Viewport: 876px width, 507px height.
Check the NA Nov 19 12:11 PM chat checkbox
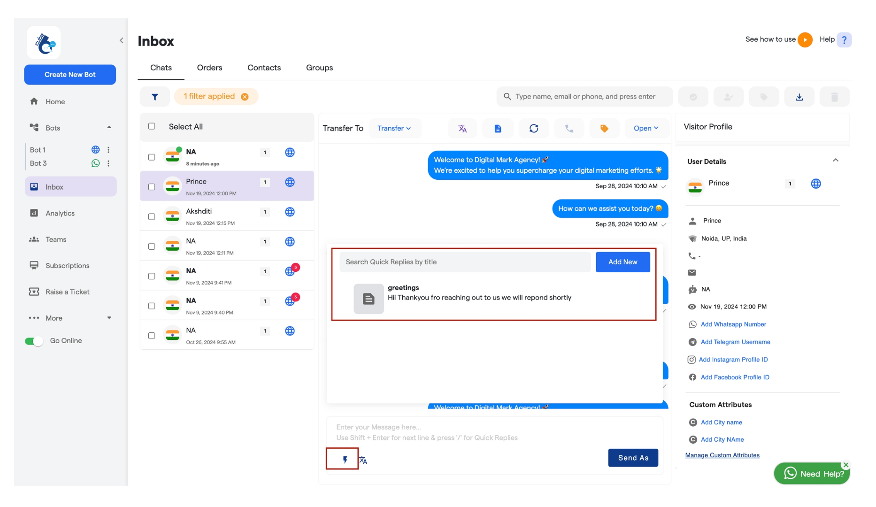[x=152, y=246]
